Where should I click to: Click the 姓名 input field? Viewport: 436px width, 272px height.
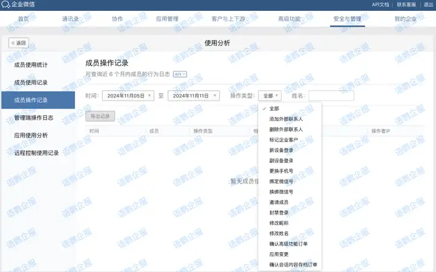[331, 96]
